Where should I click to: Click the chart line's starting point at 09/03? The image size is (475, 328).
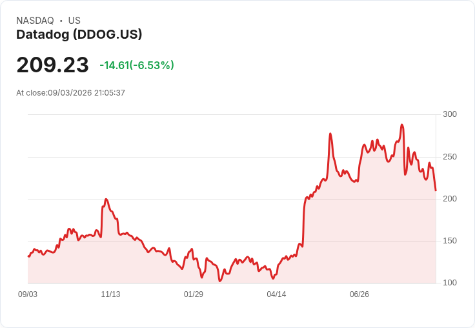click(28, 256)
